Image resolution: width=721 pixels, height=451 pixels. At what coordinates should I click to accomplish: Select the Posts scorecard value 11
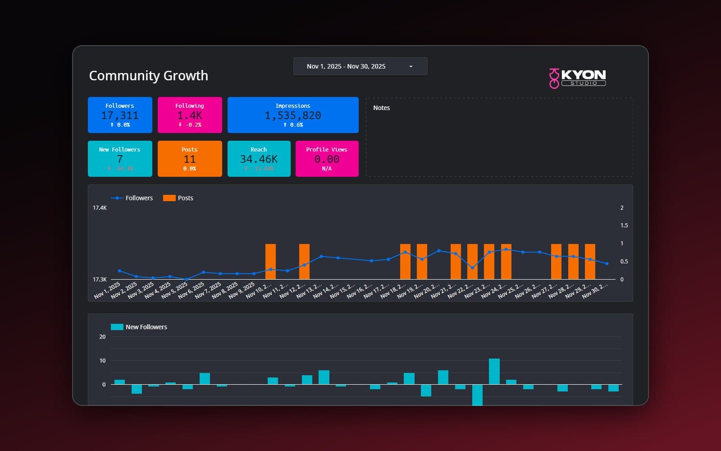190,159
